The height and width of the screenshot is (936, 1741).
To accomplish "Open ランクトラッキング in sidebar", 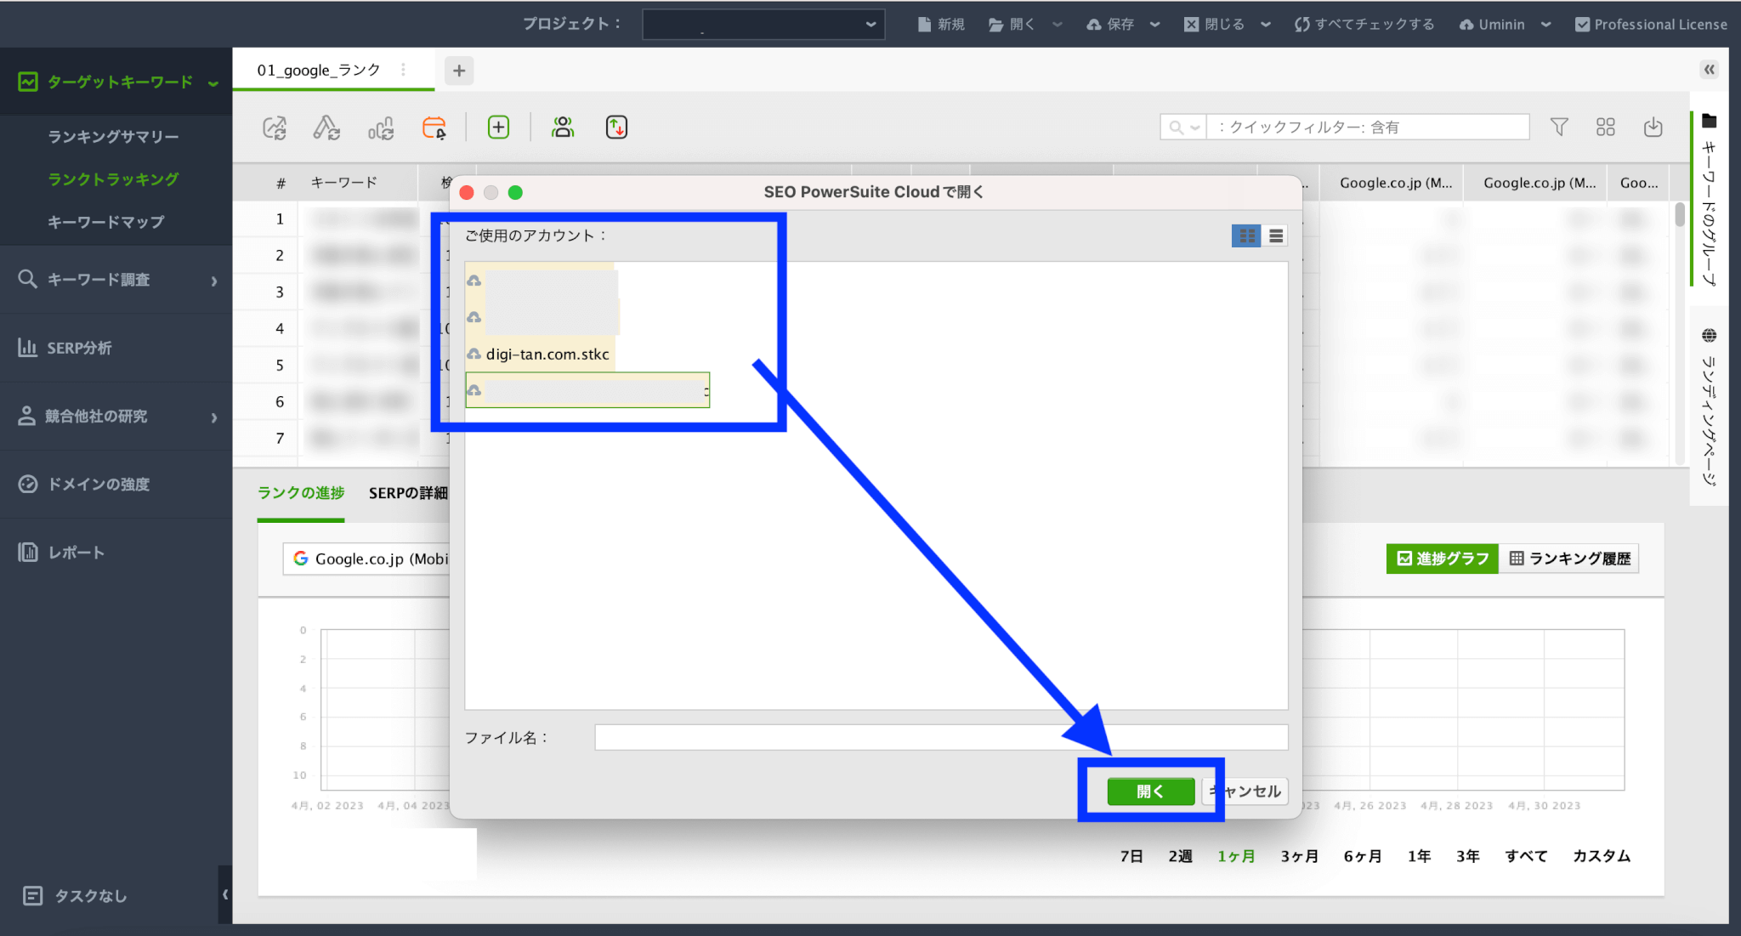I will [x=113, y=179].
